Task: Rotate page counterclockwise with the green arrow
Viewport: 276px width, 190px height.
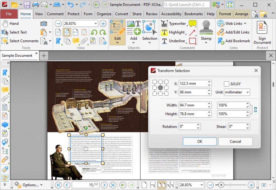Action: 94,32
